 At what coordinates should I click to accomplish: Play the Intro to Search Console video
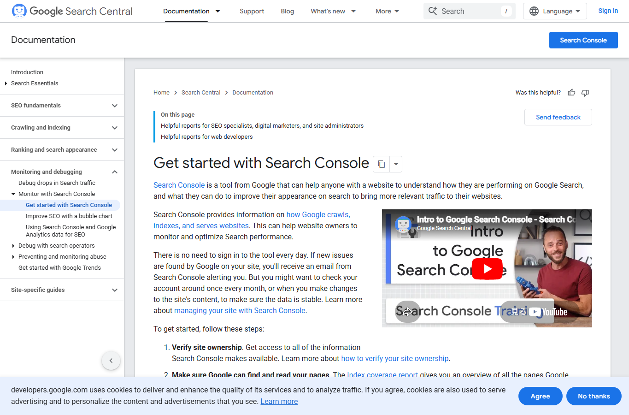(x=487, y=269)
